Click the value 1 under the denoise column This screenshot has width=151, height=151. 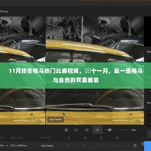point(68,146)
